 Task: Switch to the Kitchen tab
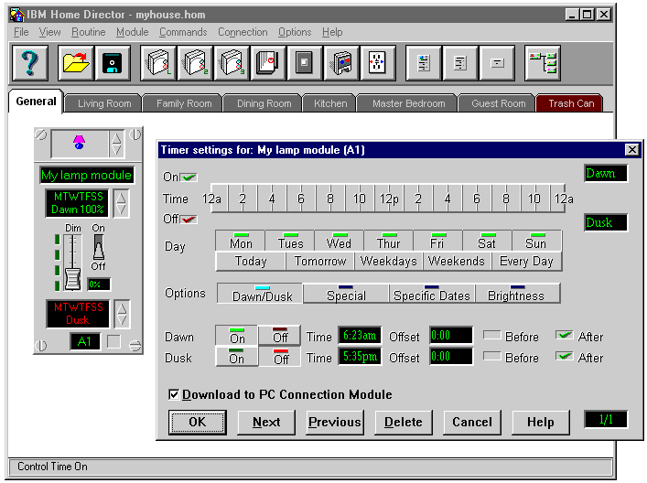[330, 103]
